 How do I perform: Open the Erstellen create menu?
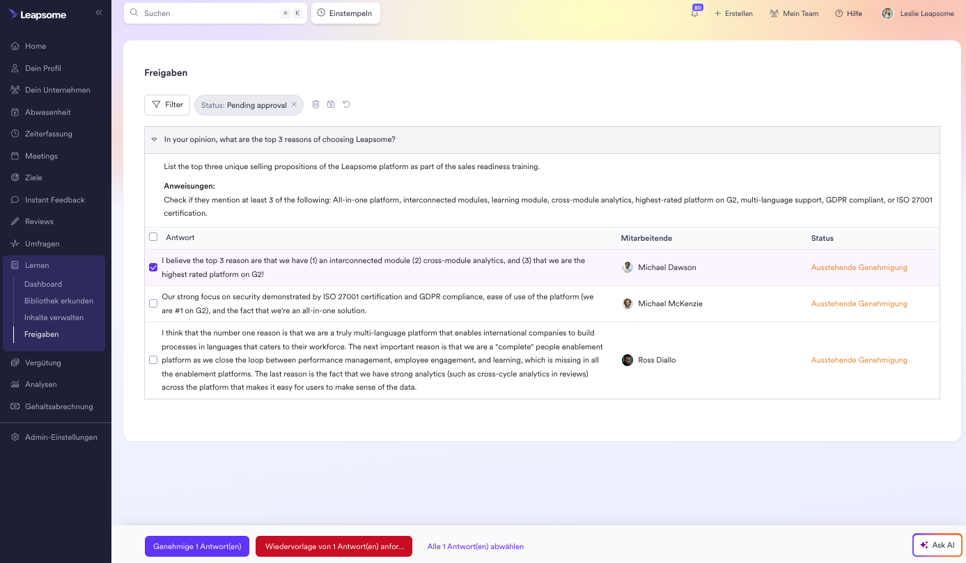coord(733,13)
